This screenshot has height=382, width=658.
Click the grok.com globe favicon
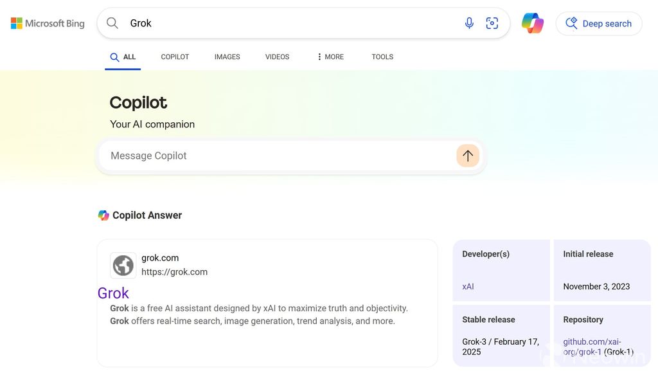tap(123, 265)
